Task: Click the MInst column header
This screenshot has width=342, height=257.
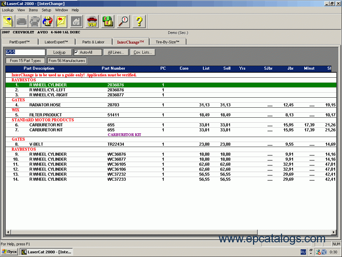Action: (x=309, y=68)
